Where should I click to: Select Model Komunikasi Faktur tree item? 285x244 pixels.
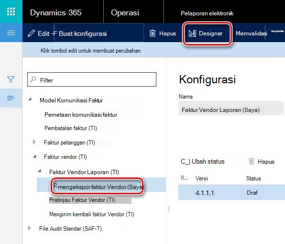(x=71, y=100)
